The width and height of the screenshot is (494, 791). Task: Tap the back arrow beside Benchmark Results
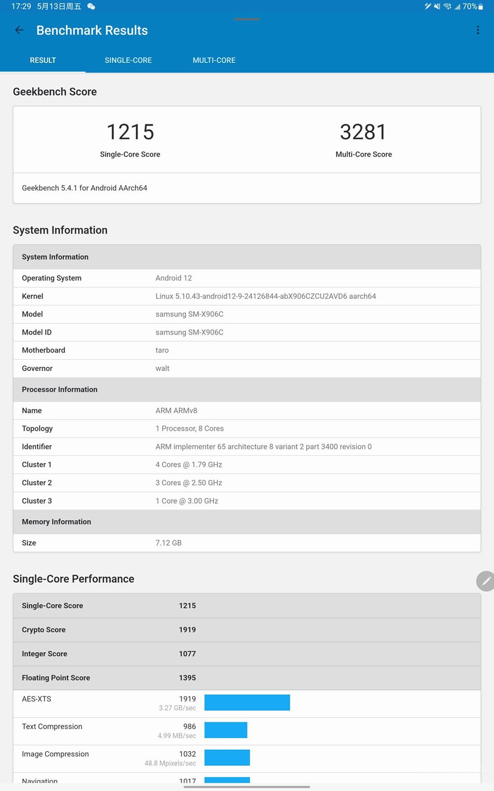click(x=19, y=30)
